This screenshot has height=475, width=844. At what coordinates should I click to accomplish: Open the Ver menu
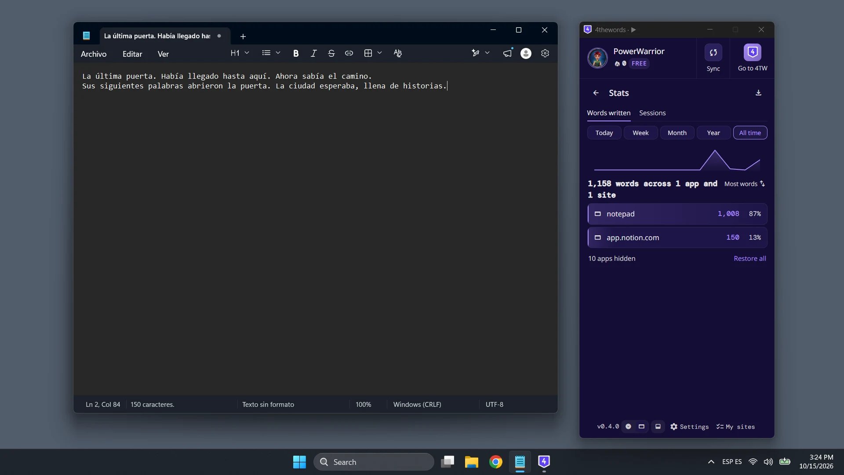(x=163, y=54)
